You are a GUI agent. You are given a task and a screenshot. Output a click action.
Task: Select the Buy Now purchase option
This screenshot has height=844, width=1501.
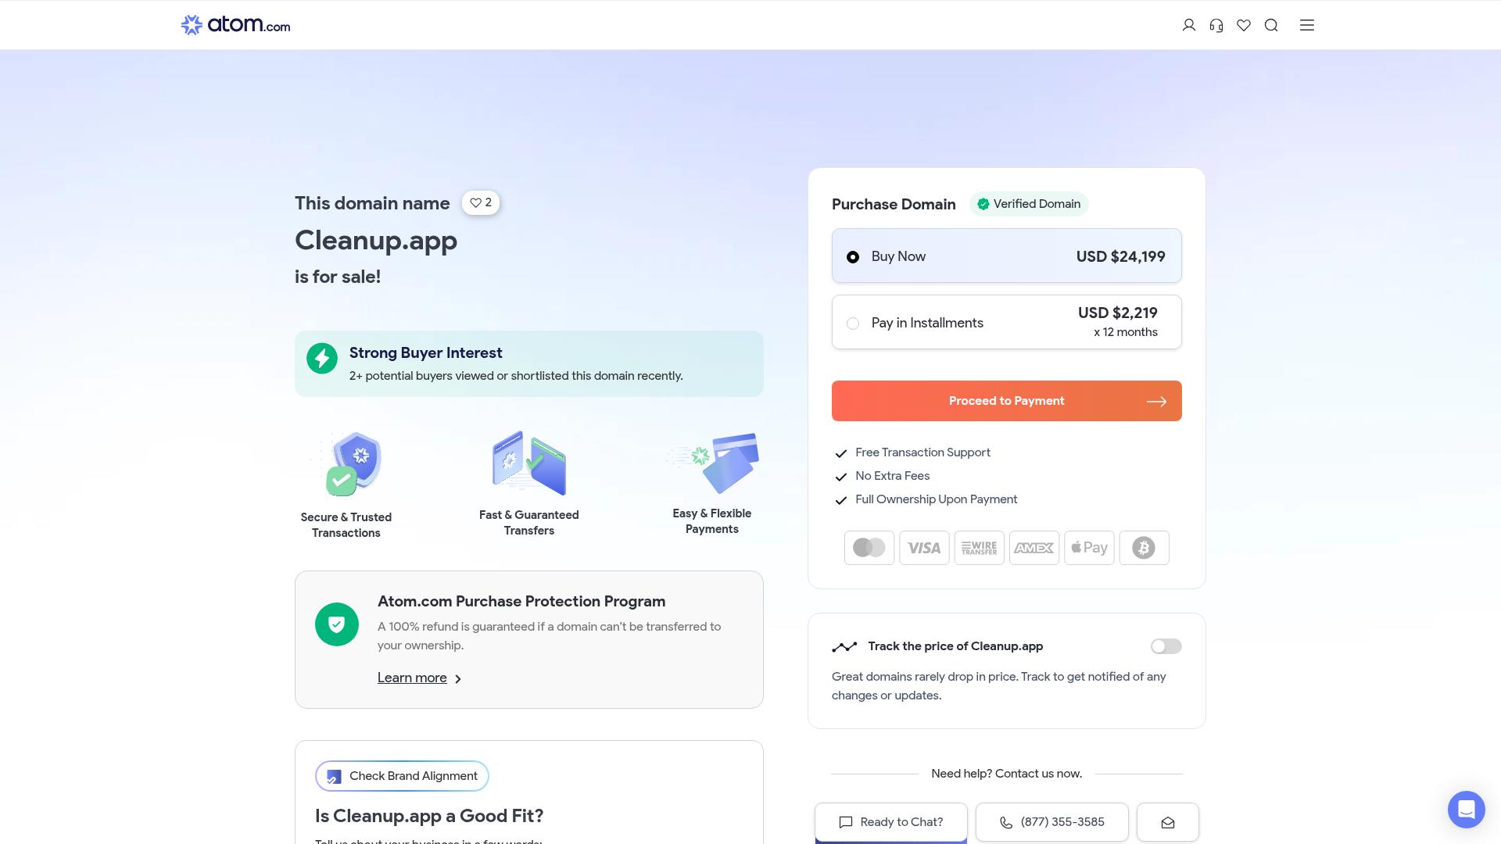(853, 256)
